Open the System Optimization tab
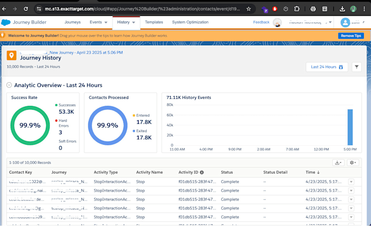Screen dimensions: 371x226 click(190, 22)
